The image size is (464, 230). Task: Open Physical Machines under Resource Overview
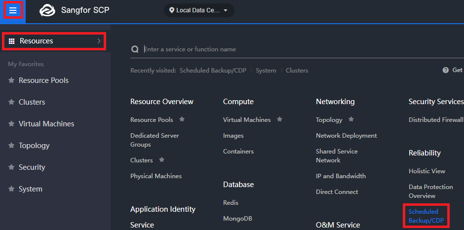[x=155, y=176]
